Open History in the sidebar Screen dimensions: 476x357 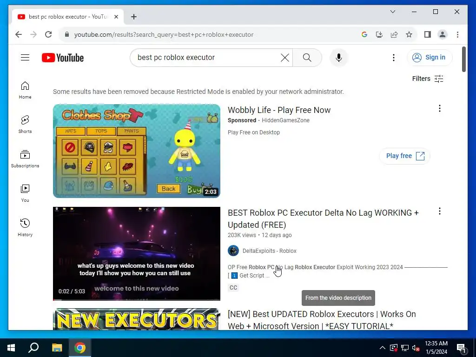25,228
